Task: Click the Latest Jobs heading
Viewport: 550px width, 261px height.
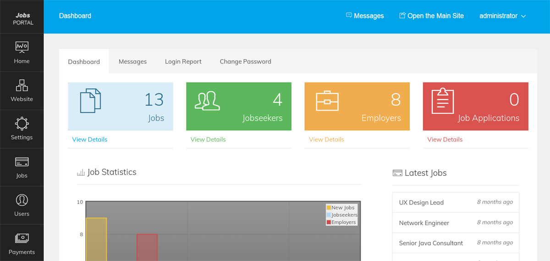Action: pos(425,173)
